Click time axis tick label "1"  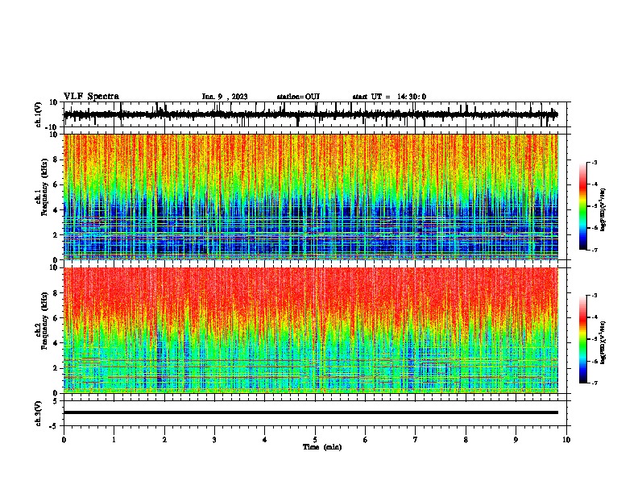pos(114,440)
